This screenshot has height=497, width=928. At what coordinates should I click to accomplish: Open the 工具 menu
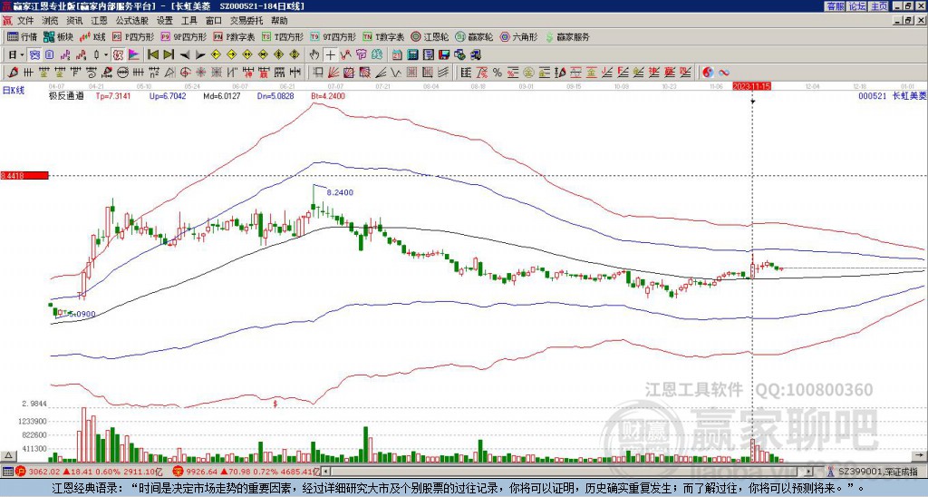[x=189, y=21]
